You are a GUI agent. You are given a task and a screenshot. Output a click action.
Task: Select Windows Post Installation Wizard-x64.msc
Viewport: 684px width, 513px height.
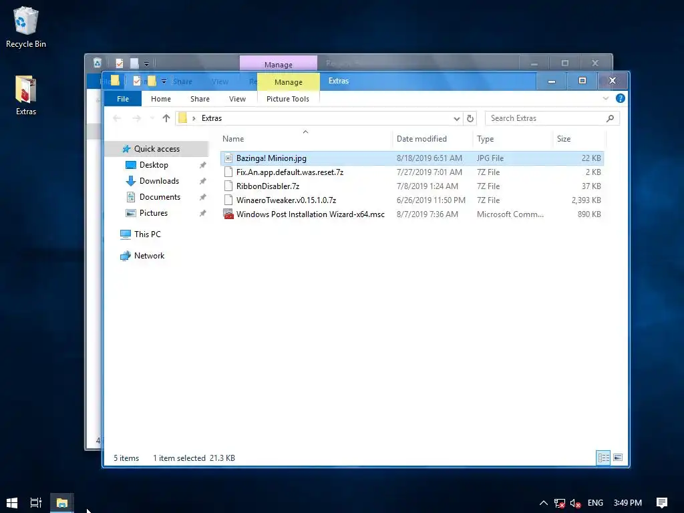click(x=412, y=214)
